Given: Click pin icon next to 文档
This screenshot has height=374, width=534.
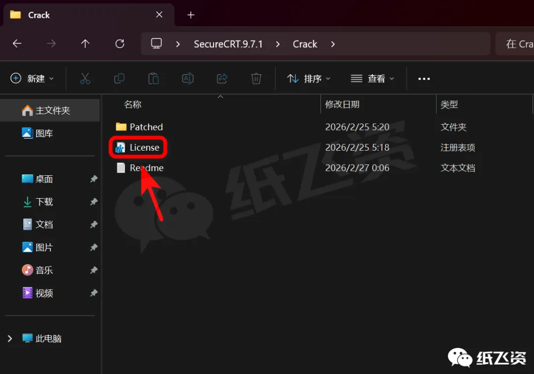Looking at the screenshot, I should point(93,225).
